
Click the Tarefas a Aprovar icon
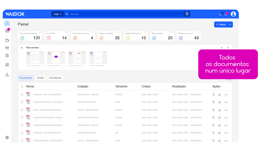(180, 38)
